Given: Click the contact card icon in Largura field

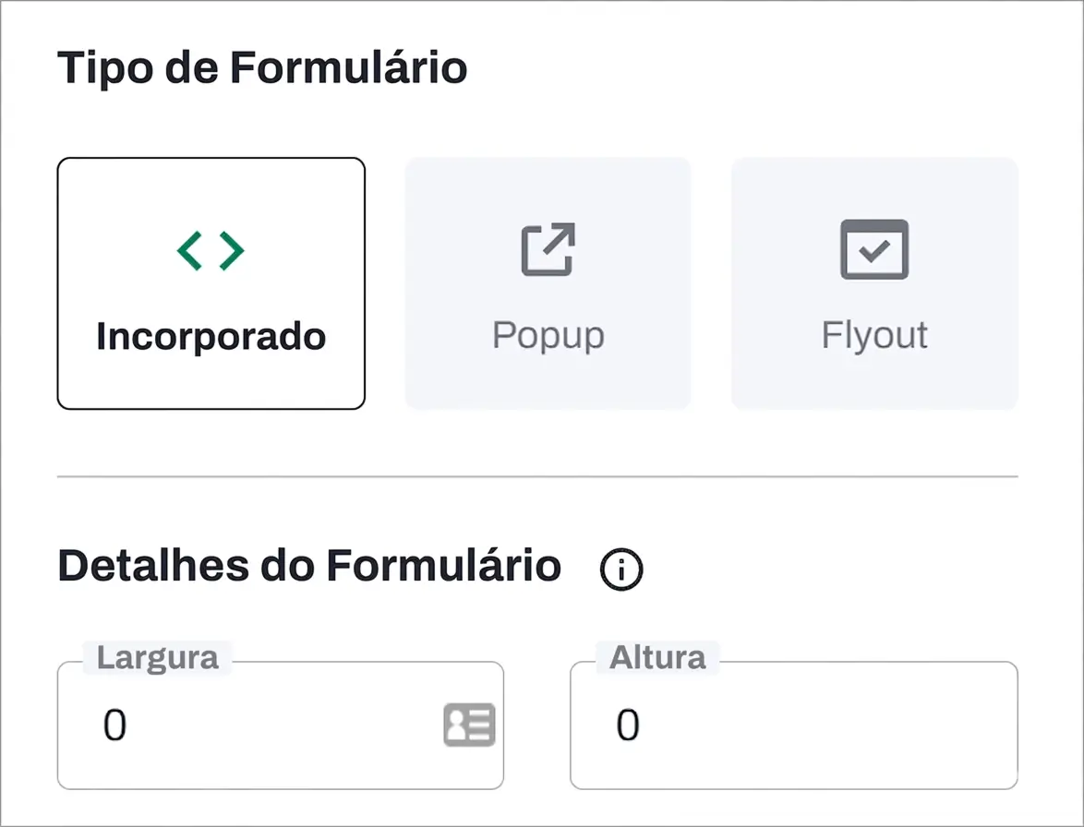Looking at the screenshot, I should 469,725.
